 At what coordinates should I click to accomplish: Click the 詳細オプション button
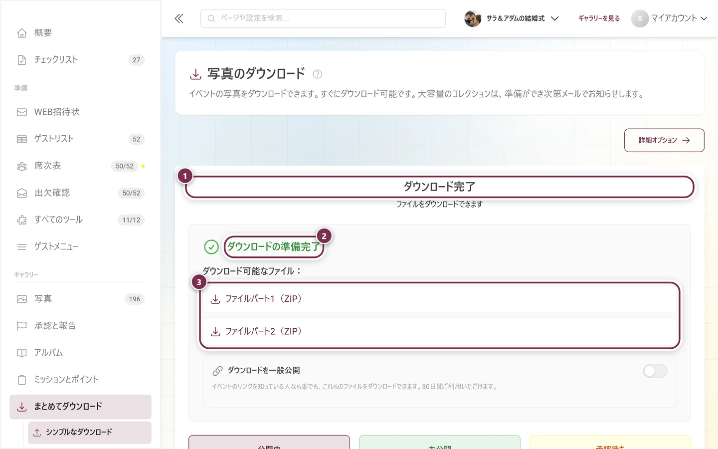coord(664,140)
